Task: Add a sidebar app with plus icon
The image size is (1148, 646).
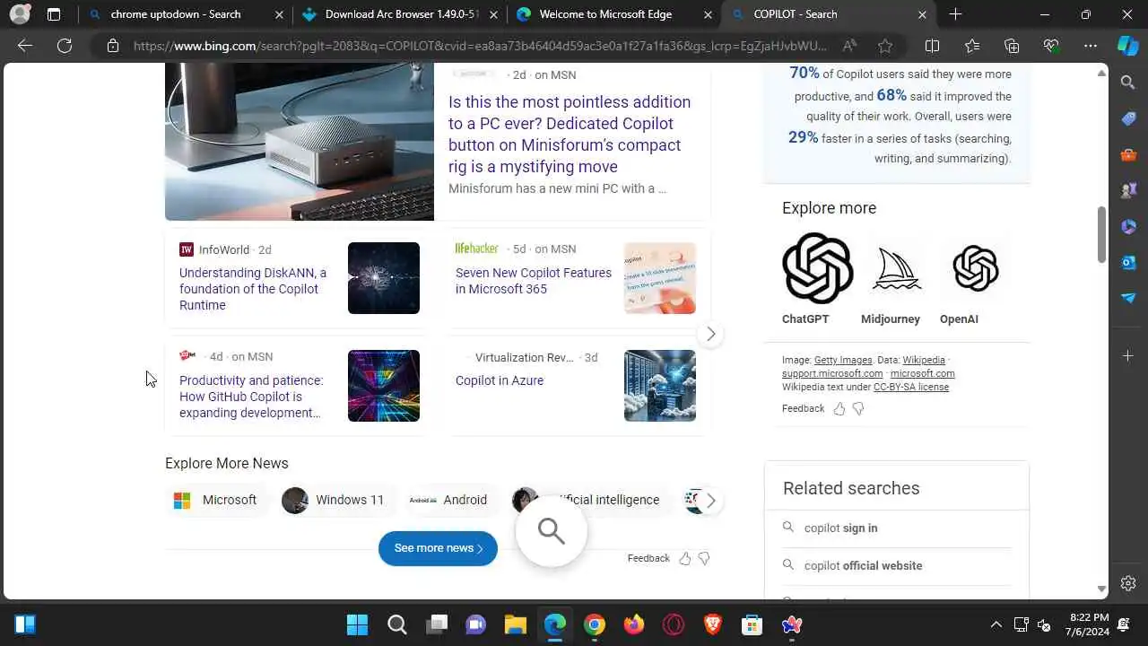Action: (1128, 356)
